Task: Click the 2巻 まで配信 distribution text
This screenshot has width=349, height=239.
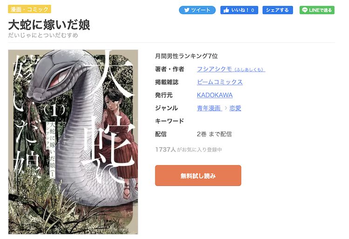Action: (x=214, y=134)
